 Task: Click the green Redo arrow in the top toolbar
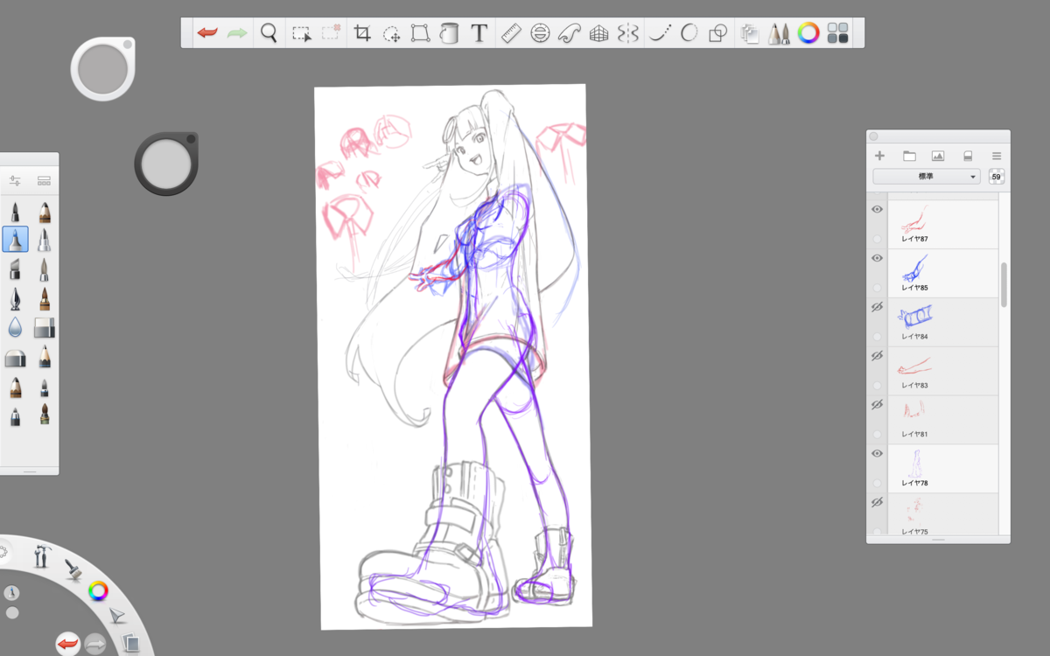tap(237, 33)
